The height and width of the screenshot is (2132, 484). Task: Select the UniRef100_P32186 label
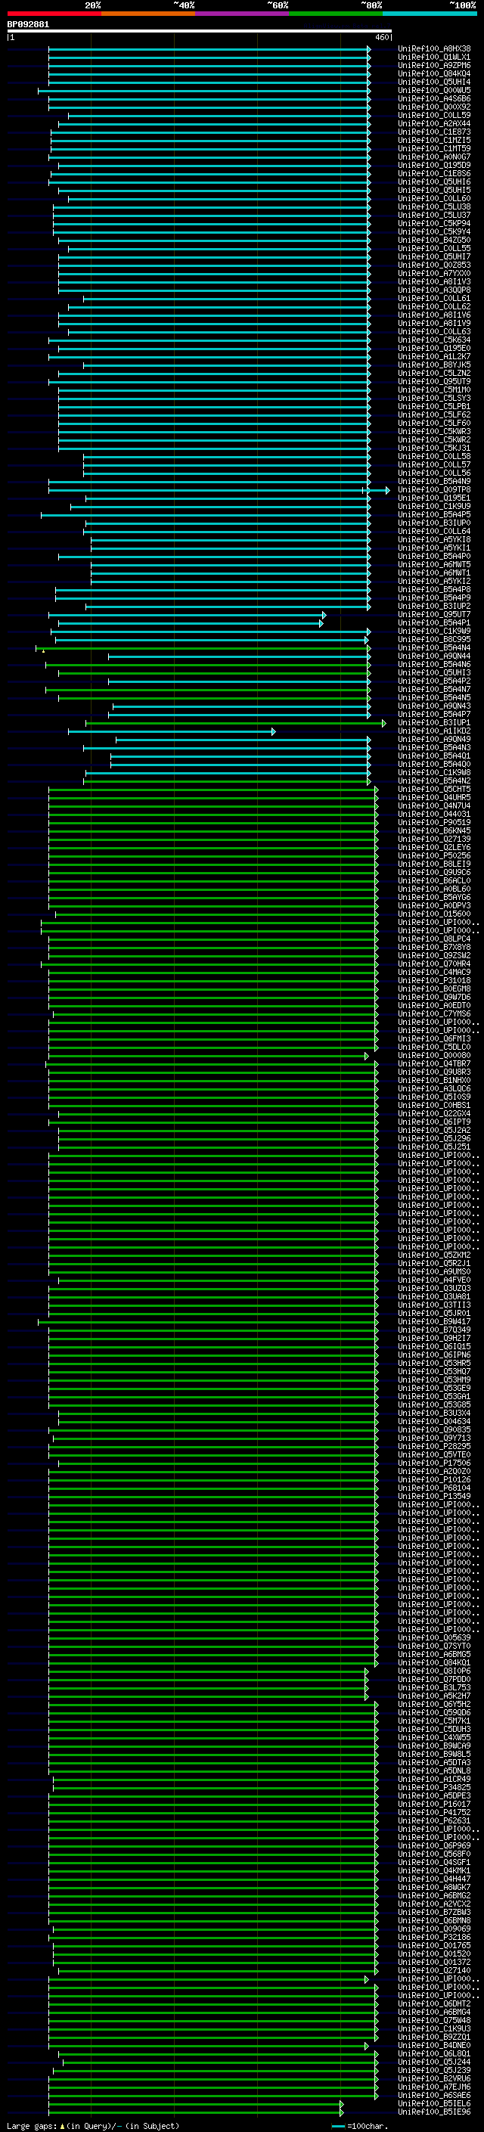pos(433,1937)
